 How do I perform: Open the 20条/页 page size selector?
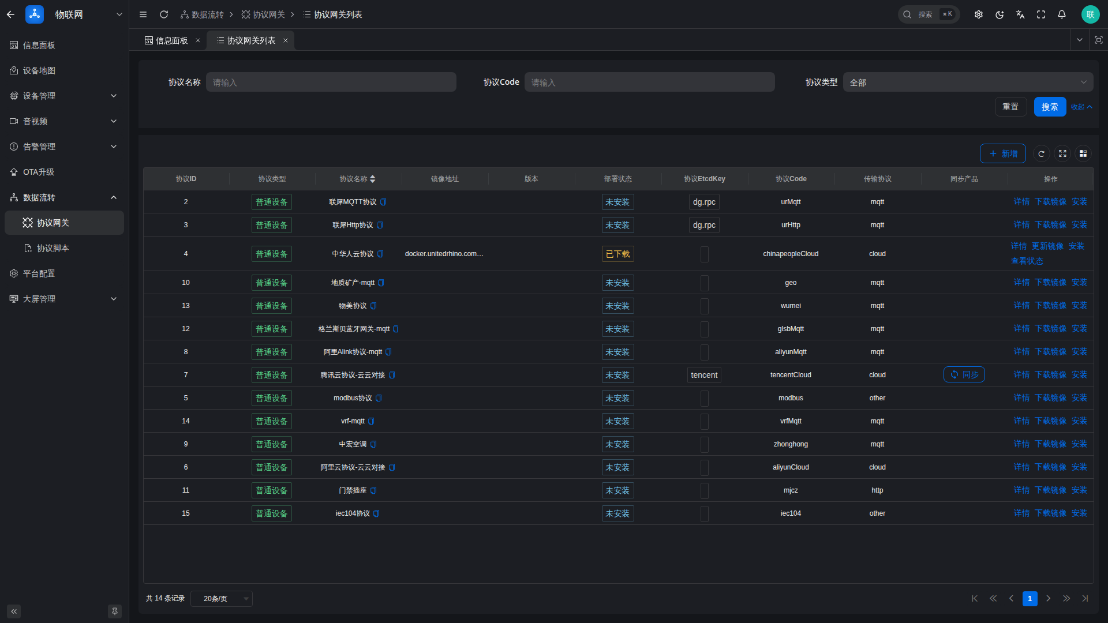[x=222, y=599]
